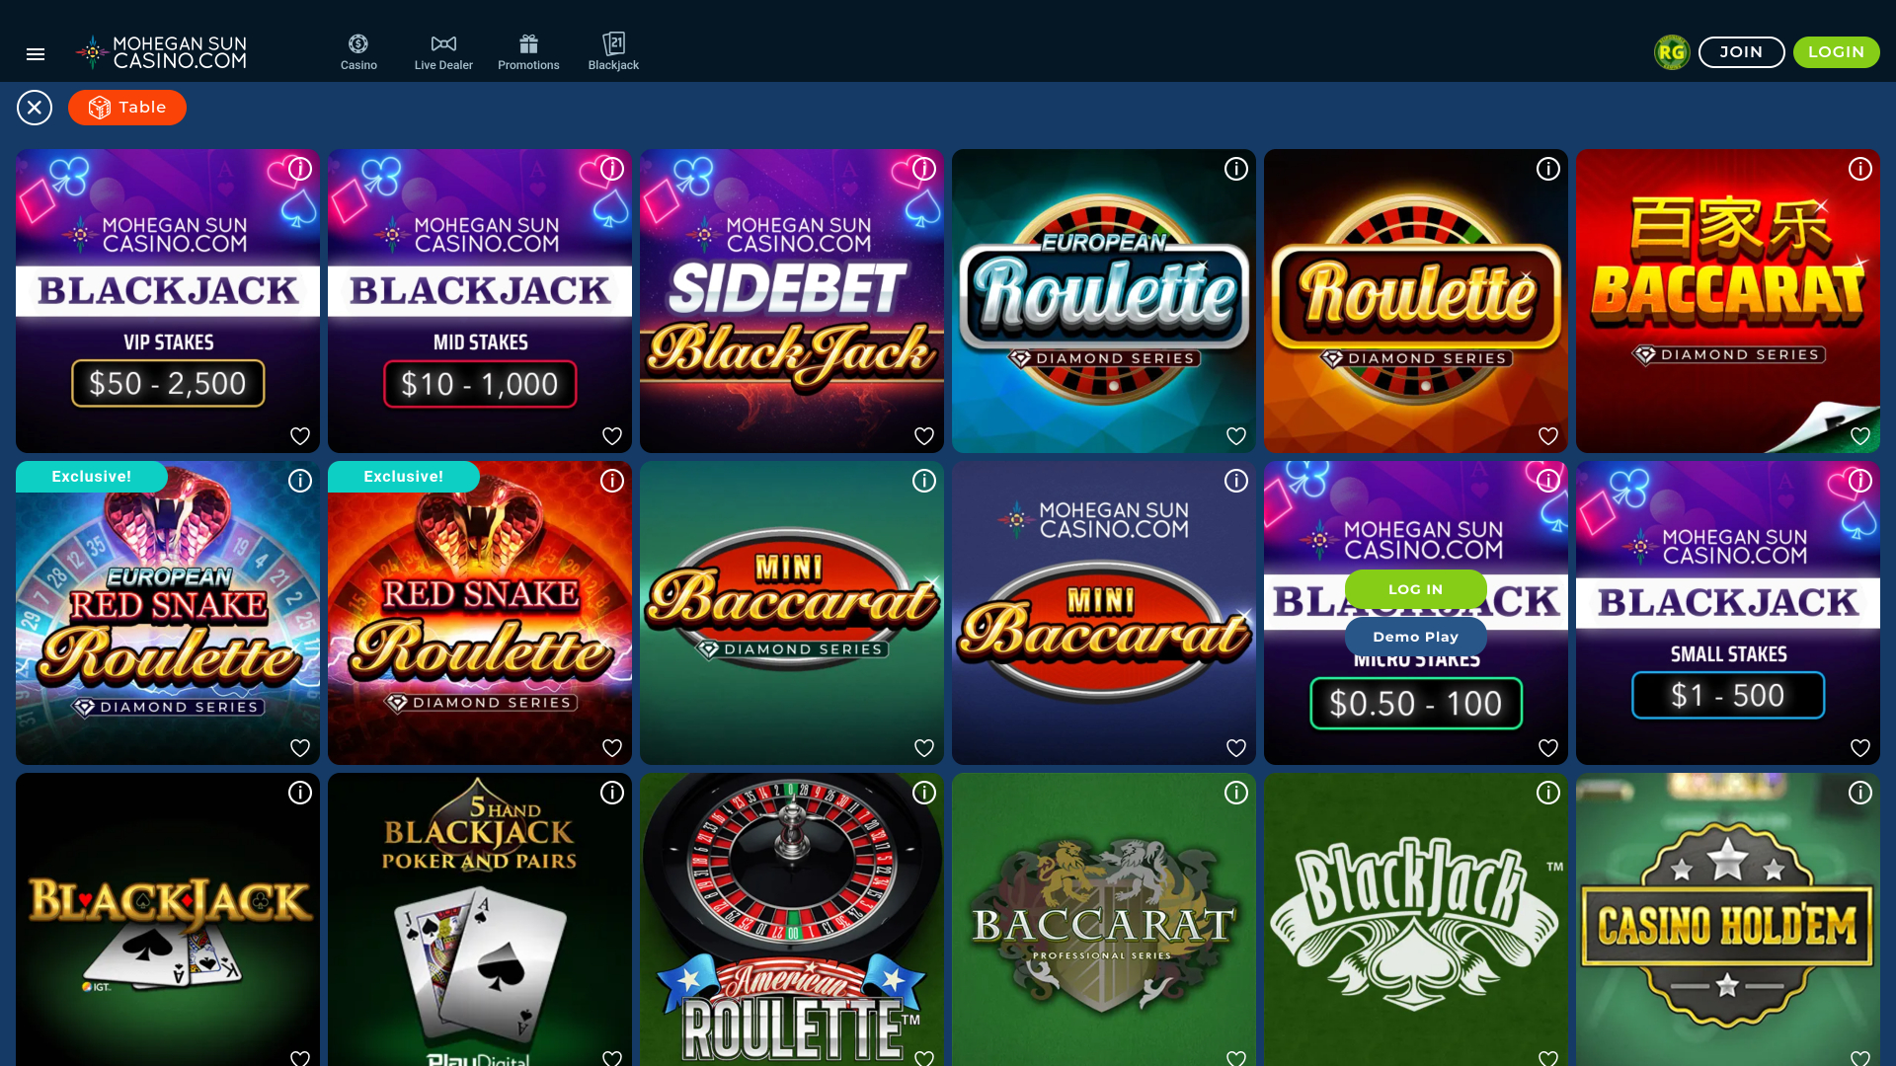1896x1066 pixels.
Task: Favorite European Roulette using the heart
Action: [1236, 435]
